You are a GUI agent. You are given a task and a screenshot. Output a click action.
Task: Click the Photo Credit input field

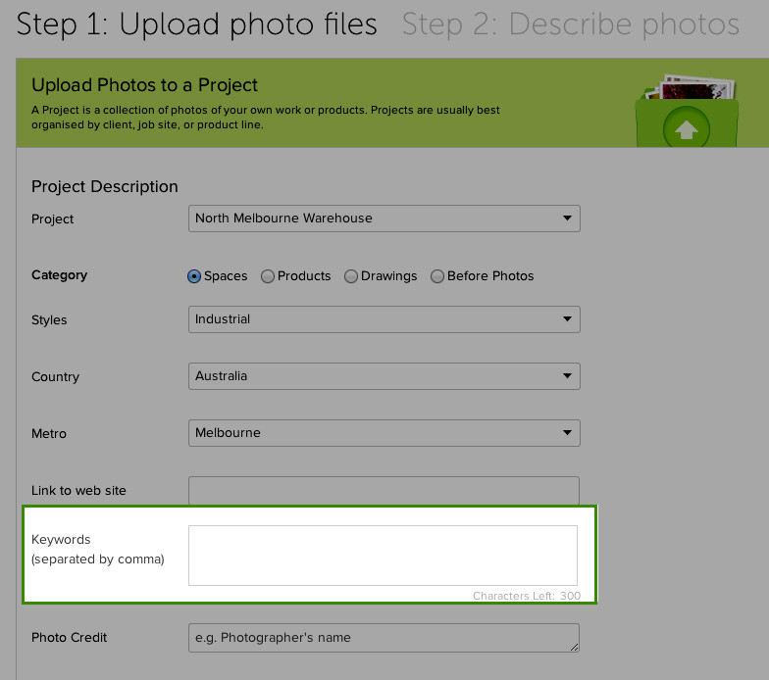[x=384, y=638]
